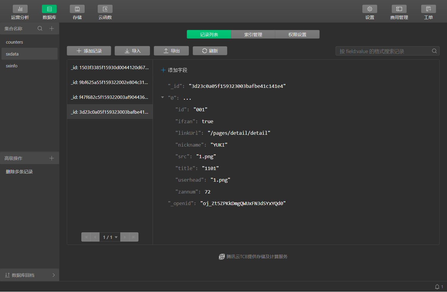Screen dimensions: 447x292
Task: Open the 1 / 1 page selector dropdown
Action: [x=110, y=237]
